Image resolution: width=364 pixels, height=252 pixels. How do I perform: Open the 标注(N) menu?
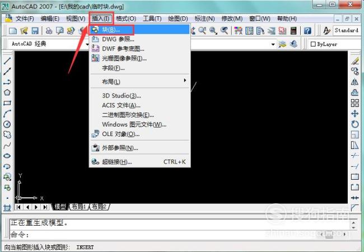[204, 18]
